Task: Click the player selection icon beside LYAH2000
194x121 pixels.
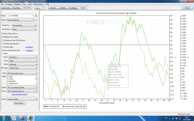Action: click(x=36, y=16)
